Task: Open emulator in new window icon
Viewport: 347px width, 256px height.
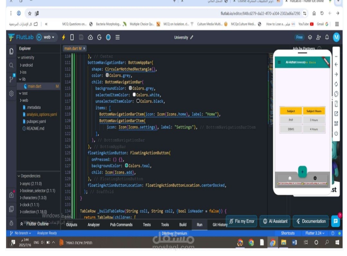Action: pos(336,113)
